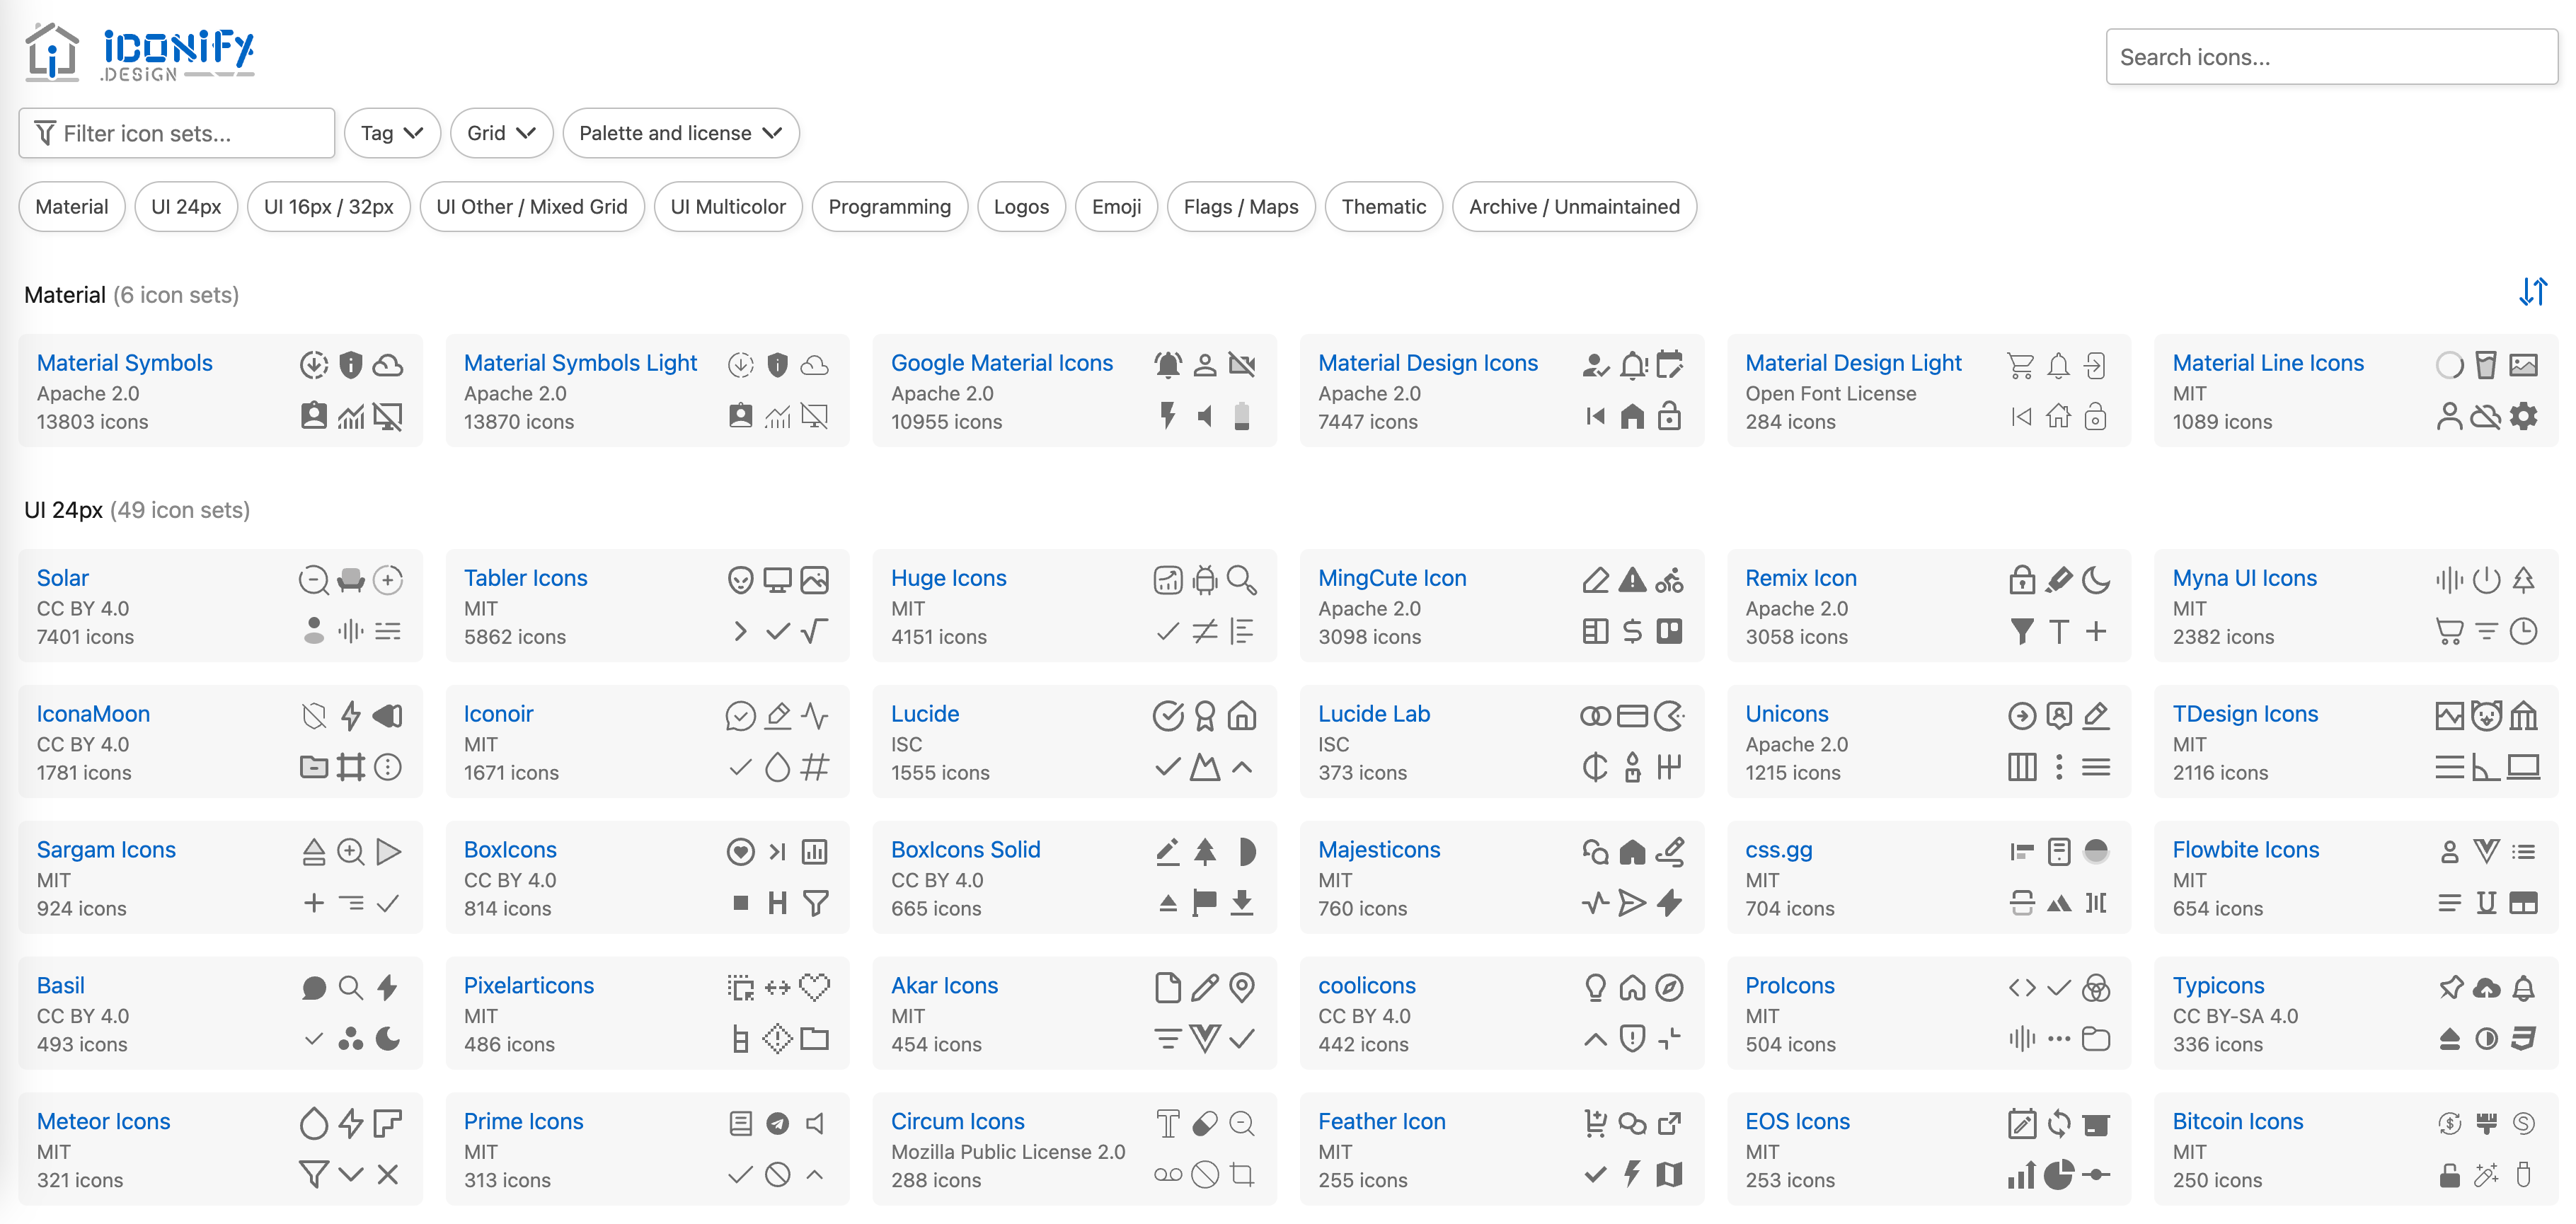Click the pencil edit icon in Unicons
The image size is (2576, 1224).
pos(2096,716)
